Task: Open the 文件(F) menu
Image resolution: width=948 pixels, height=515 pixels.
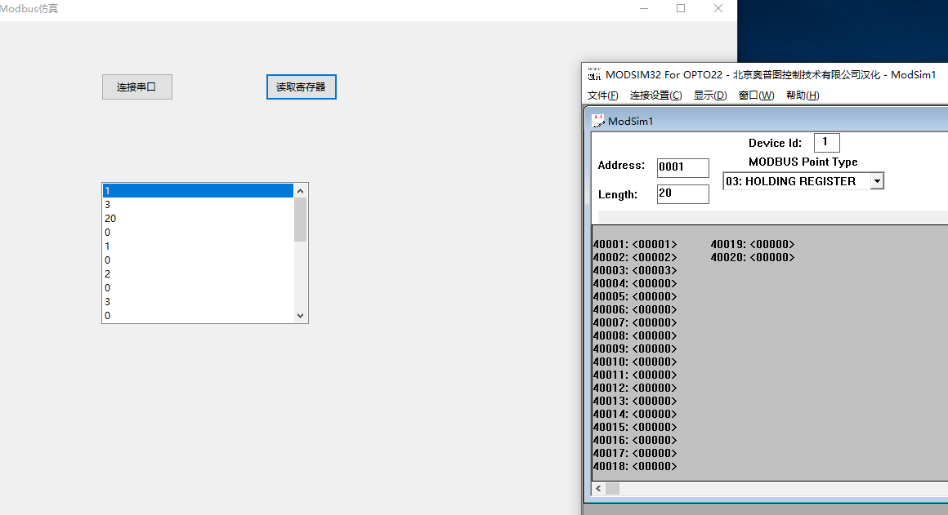Action: click(603, 95)
